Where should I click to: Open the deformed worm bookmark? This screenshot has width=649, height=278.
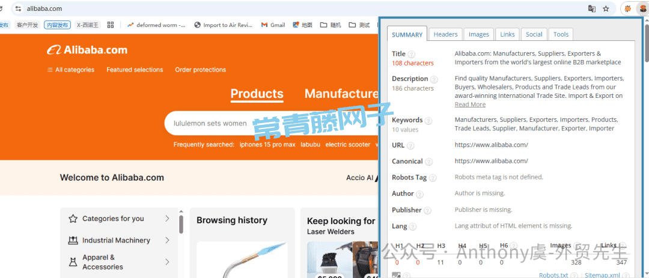tap(156, 25)
